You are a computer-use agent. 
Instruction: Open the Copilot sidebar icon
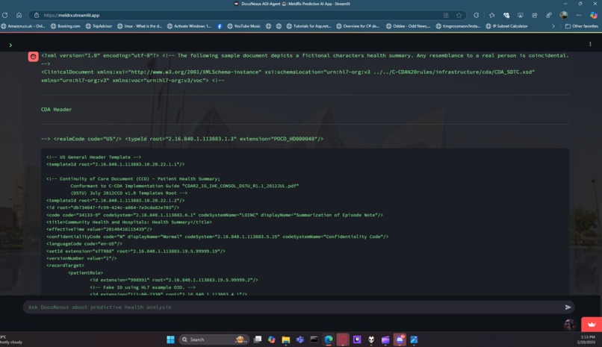pos(594,16)
